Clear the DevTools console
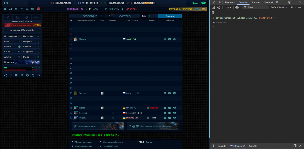The image size is (304, 149). pyautogui.click(x=219, y=7)
